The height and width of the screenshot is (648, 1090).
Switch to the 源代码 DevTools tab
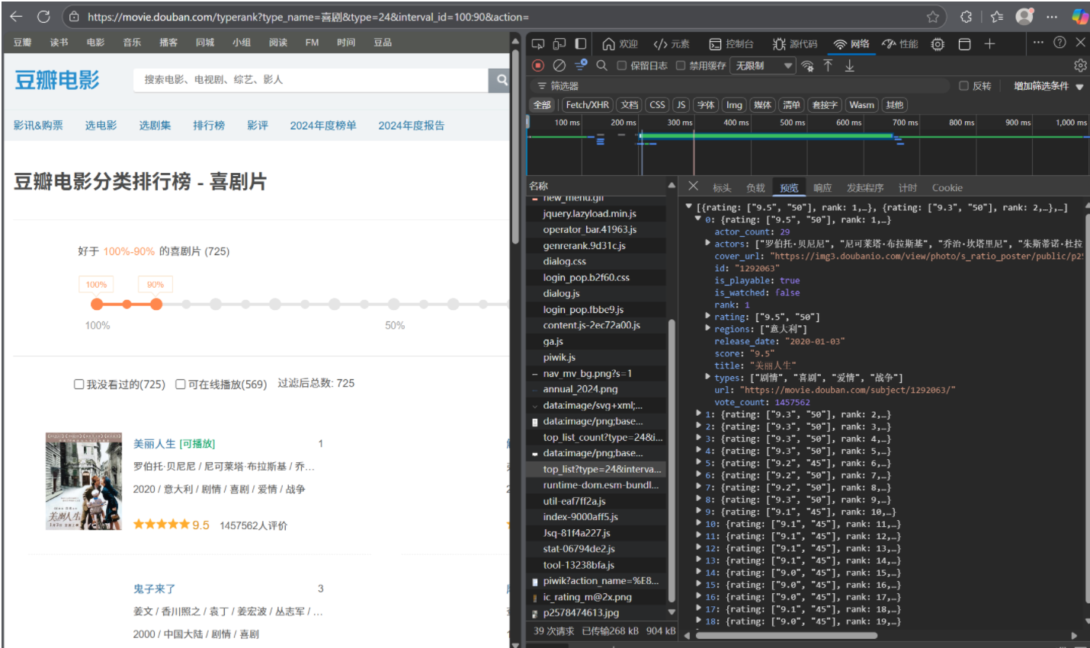click(794, 44)
